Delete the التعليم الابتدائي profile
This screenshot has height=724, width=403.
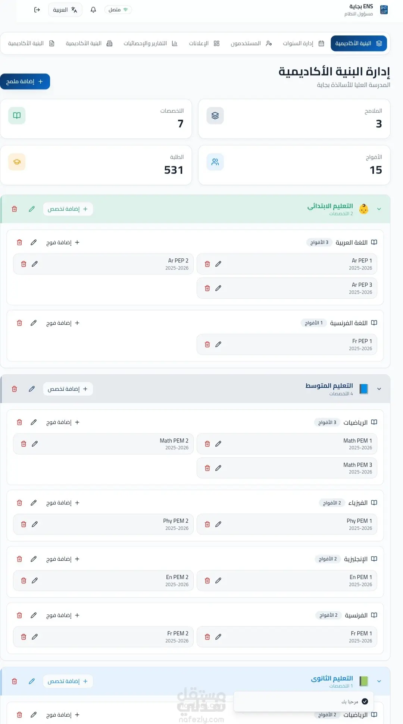click(x=15, y=209)
